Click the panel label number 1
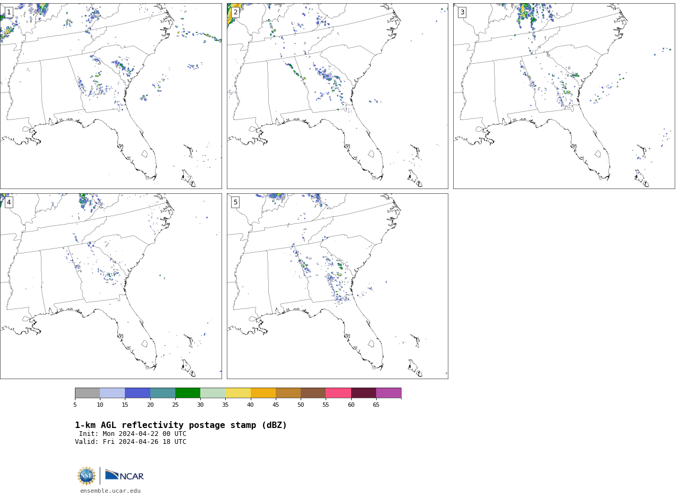 point(8,12)
